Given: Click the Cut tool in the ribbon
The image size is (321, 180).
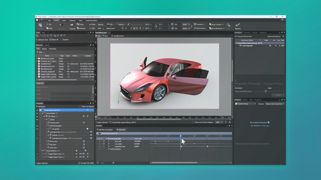Looking at the screenshot, I should point(48,24).
